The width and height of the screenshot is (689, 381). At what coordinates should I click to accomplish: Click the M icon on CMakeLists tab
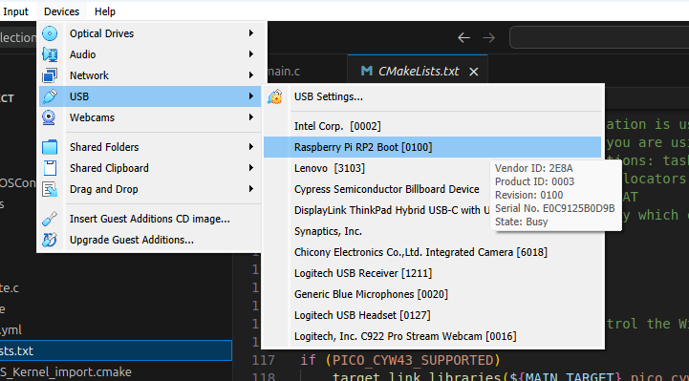coord(366,71)
